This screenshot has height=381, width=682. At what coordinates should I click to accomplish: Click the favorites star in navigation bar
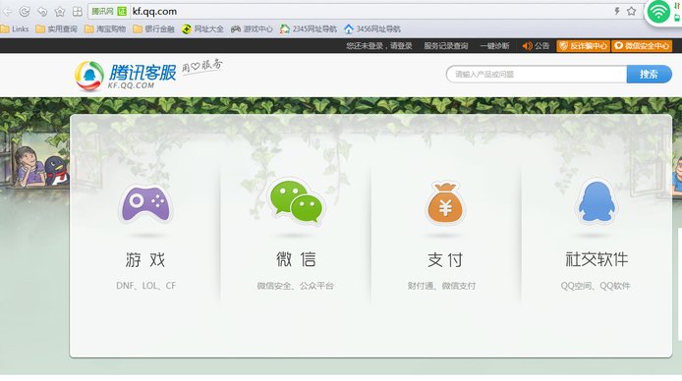coord(60,12)
